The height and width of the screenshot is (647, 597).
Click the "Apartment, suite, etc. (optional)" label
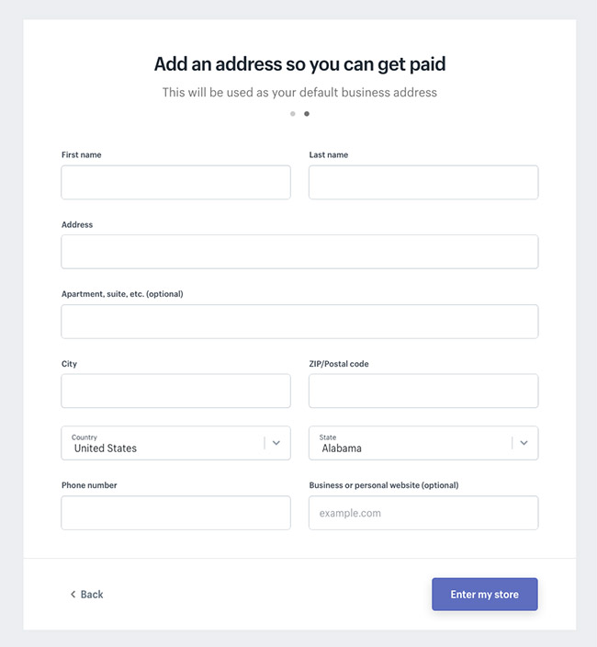click(x=122, y=294)
